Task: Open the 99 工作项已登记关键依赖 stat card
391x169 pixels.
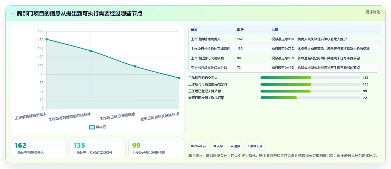Action: [156, 148]
